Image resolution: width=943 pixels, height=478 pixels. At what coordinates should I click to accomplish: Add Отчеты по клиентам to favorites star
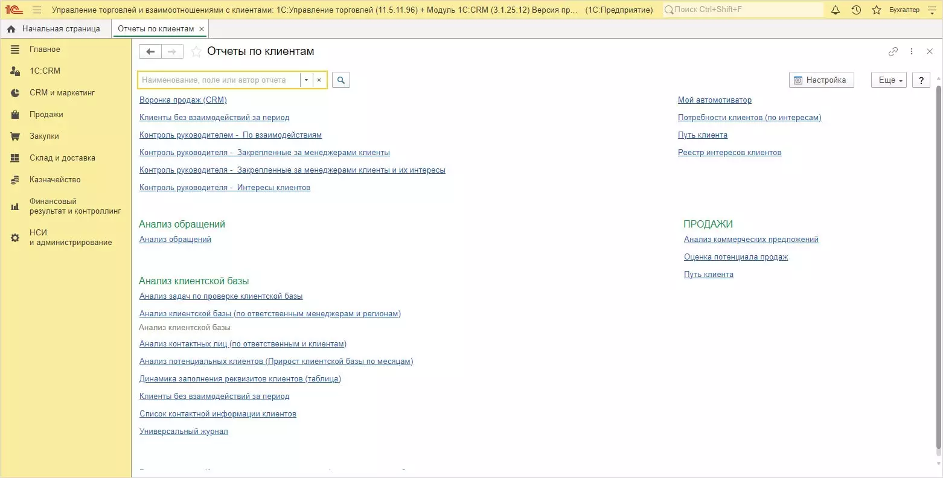coord(196,52)
